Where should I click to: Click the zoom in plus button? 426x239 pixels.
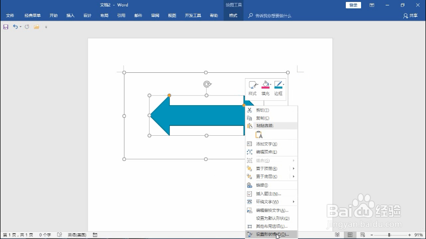pos(409,235)
